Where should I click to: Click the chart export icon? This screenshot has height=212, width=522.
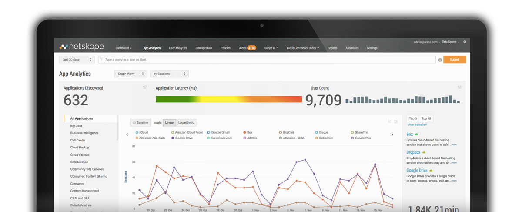click(395, 122)
